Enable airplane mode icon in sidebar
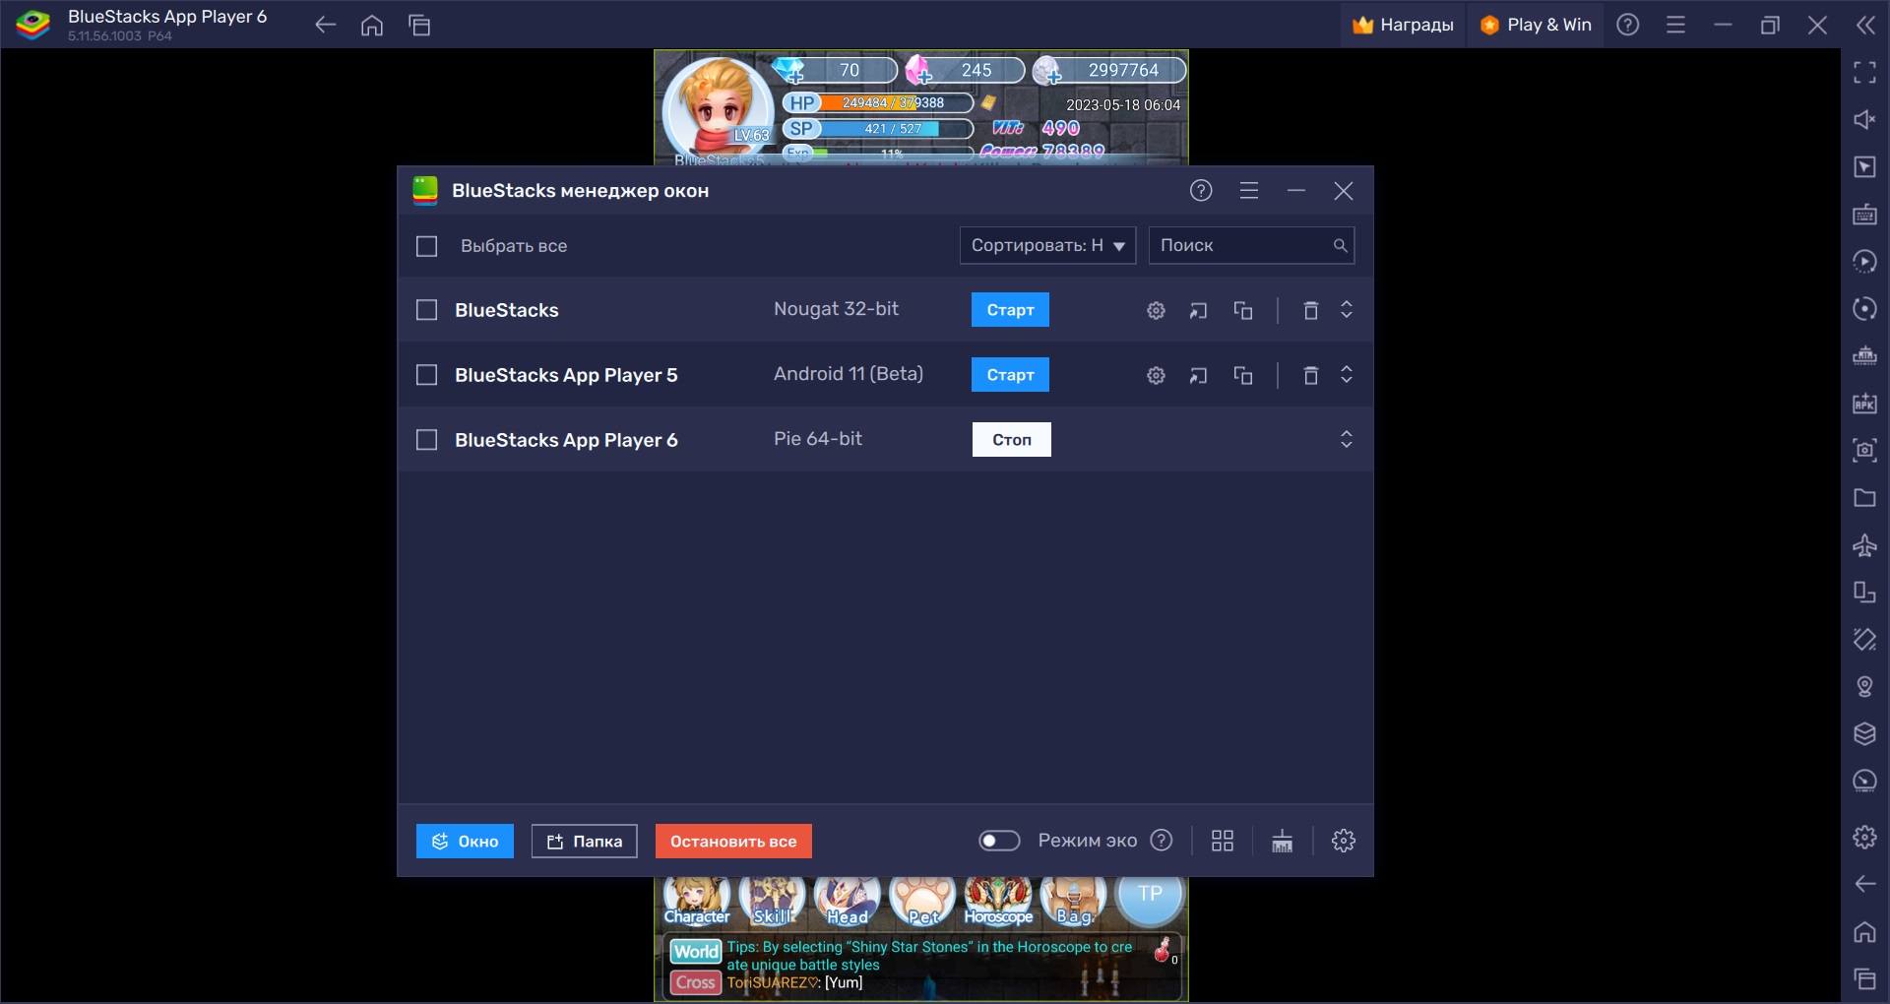The image size is (1890, 1004). [x=1864, y=544]
